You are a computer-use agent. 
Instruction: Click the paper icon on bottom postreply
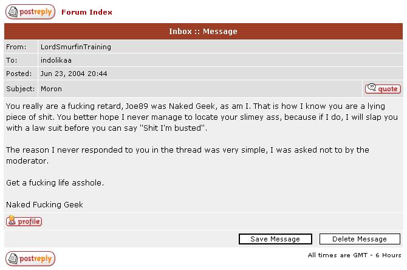(x=13, y=258)
